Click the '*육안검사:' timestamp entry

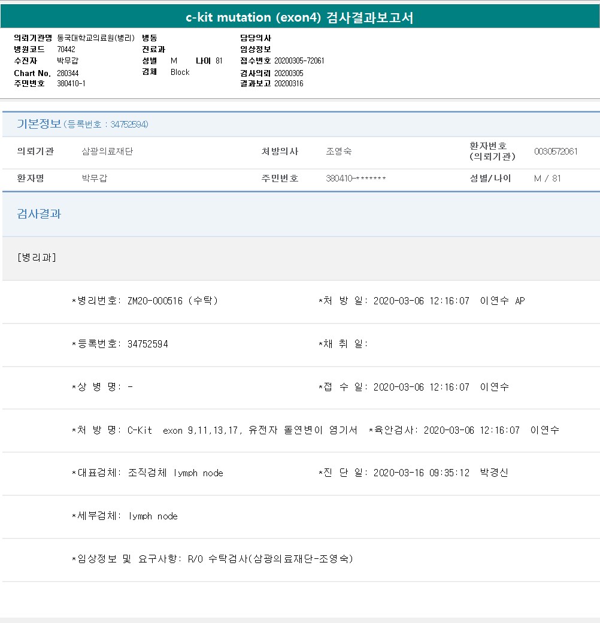point(464,430)
